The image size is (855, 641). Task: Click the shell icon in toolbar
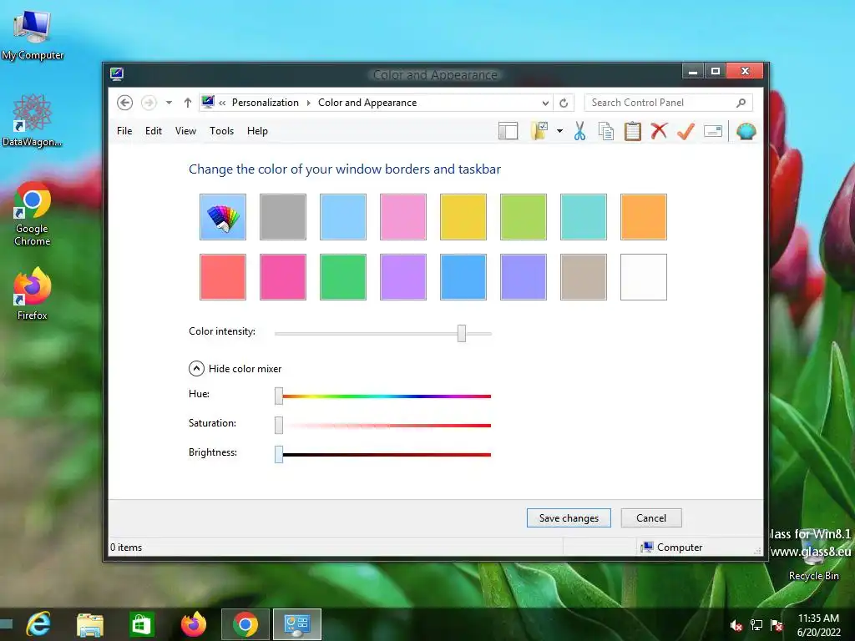(746, 131)
